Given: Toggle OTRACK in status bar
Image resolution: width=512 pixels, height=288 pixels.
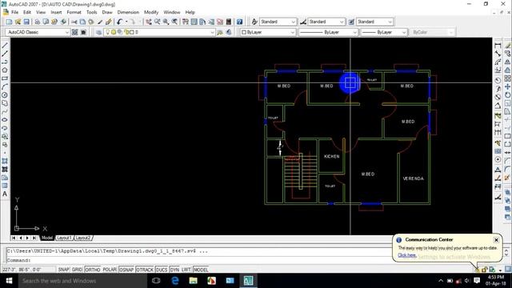Looking at the screenshot, I should click(145, 270).
